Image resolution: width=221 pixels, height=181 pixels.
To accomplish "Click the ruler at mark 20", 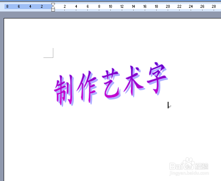I will click(x=168, y=7).
